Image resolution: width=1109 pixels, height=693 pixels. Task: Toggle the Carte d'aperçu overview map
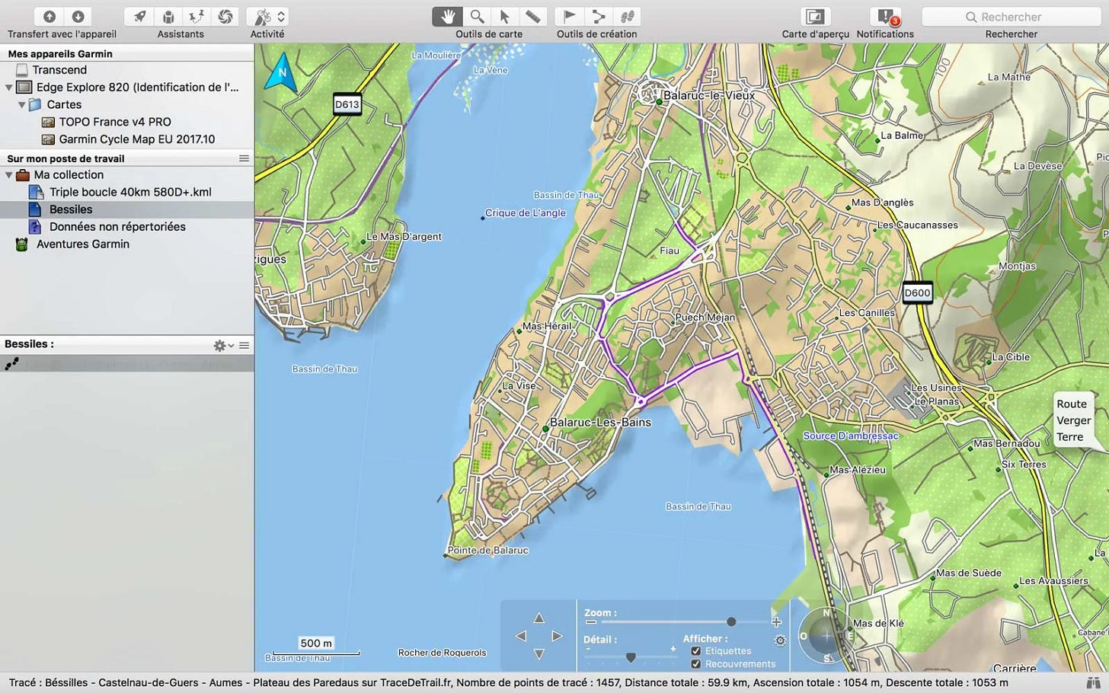[814, 16]
